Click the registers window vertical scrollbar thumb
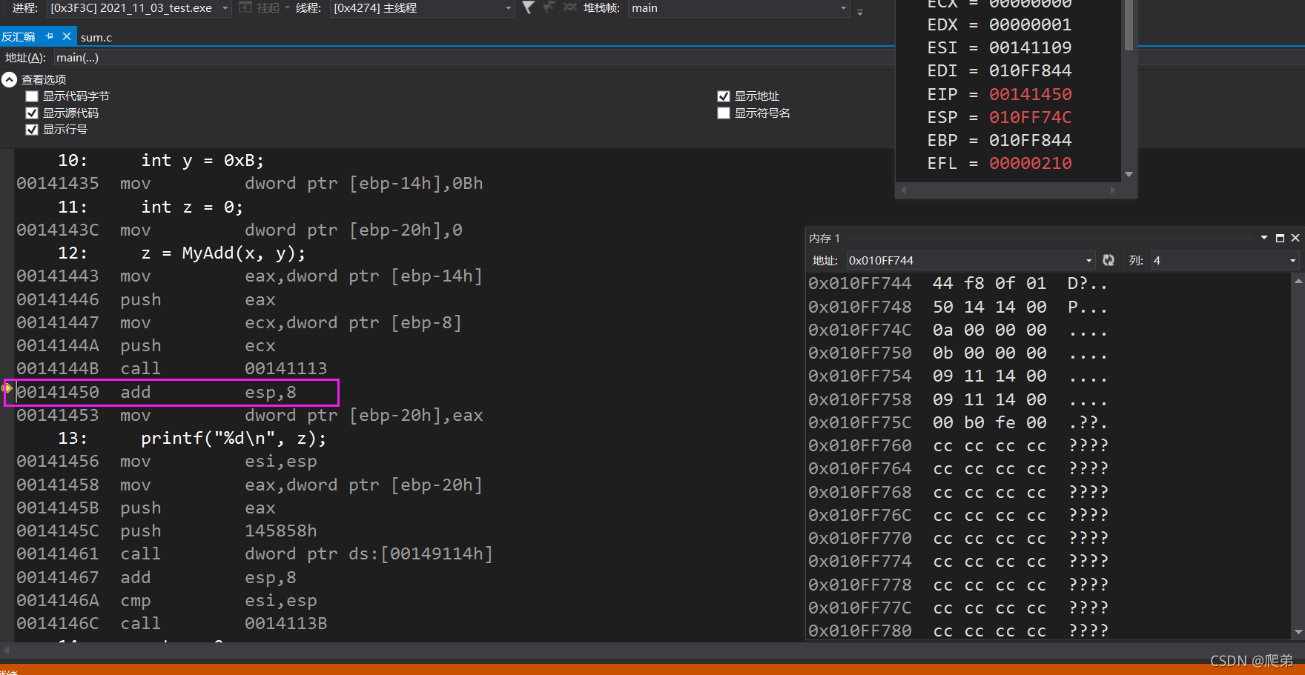The width and height of the screenshot is (1305, 675). pyautogui.click(x=1129, y=25)
